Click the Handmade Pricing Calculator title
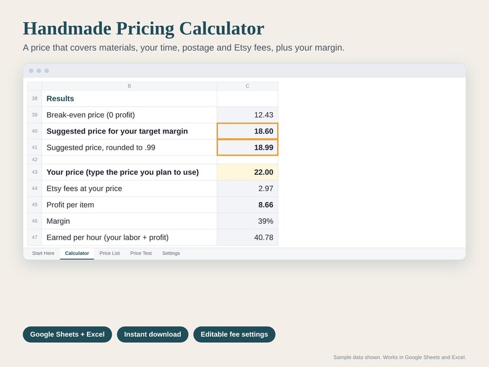 (143, 29)
